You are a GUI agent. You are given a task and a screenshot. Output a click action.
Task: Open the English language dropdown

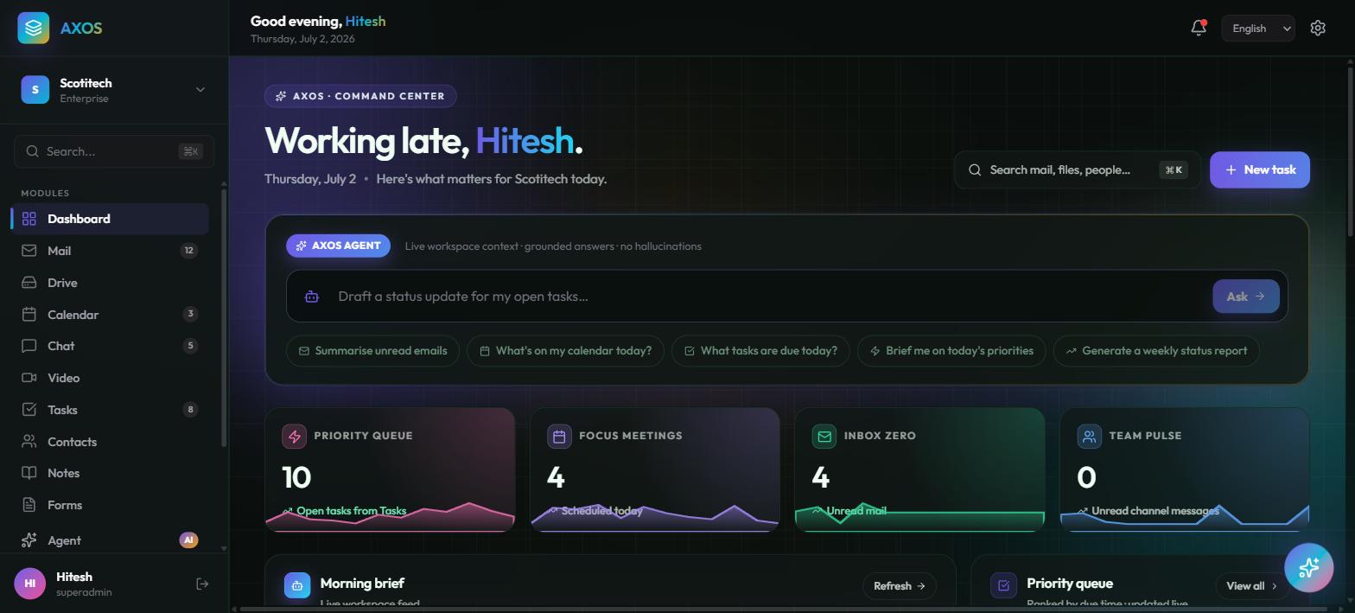click(x=1257, y=29)
